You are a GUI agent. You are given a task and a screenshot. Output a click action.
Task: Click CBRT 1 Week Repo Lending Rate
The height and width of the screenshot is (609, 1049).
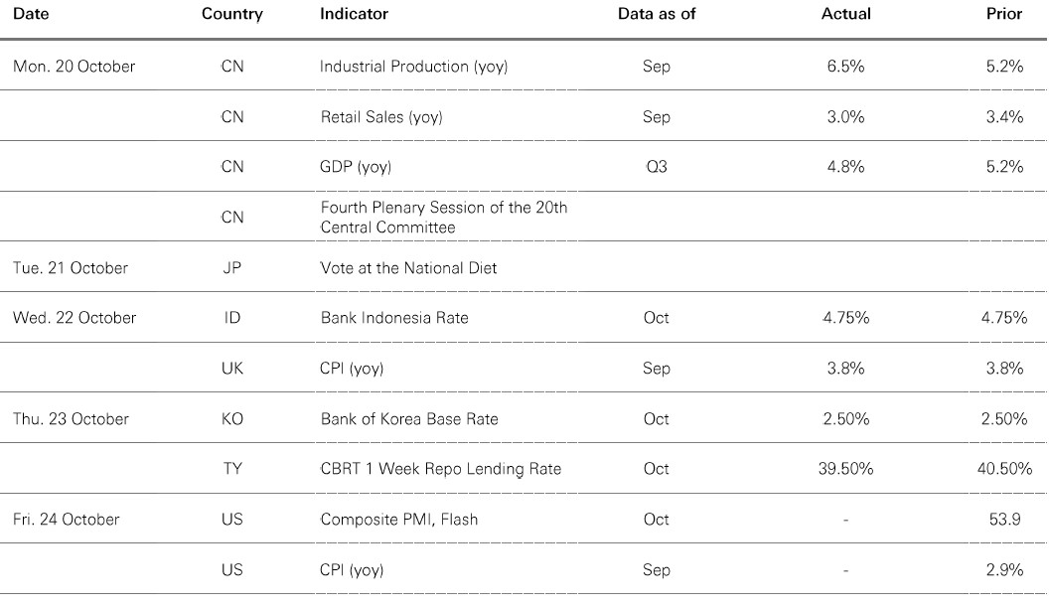point(440,469)
